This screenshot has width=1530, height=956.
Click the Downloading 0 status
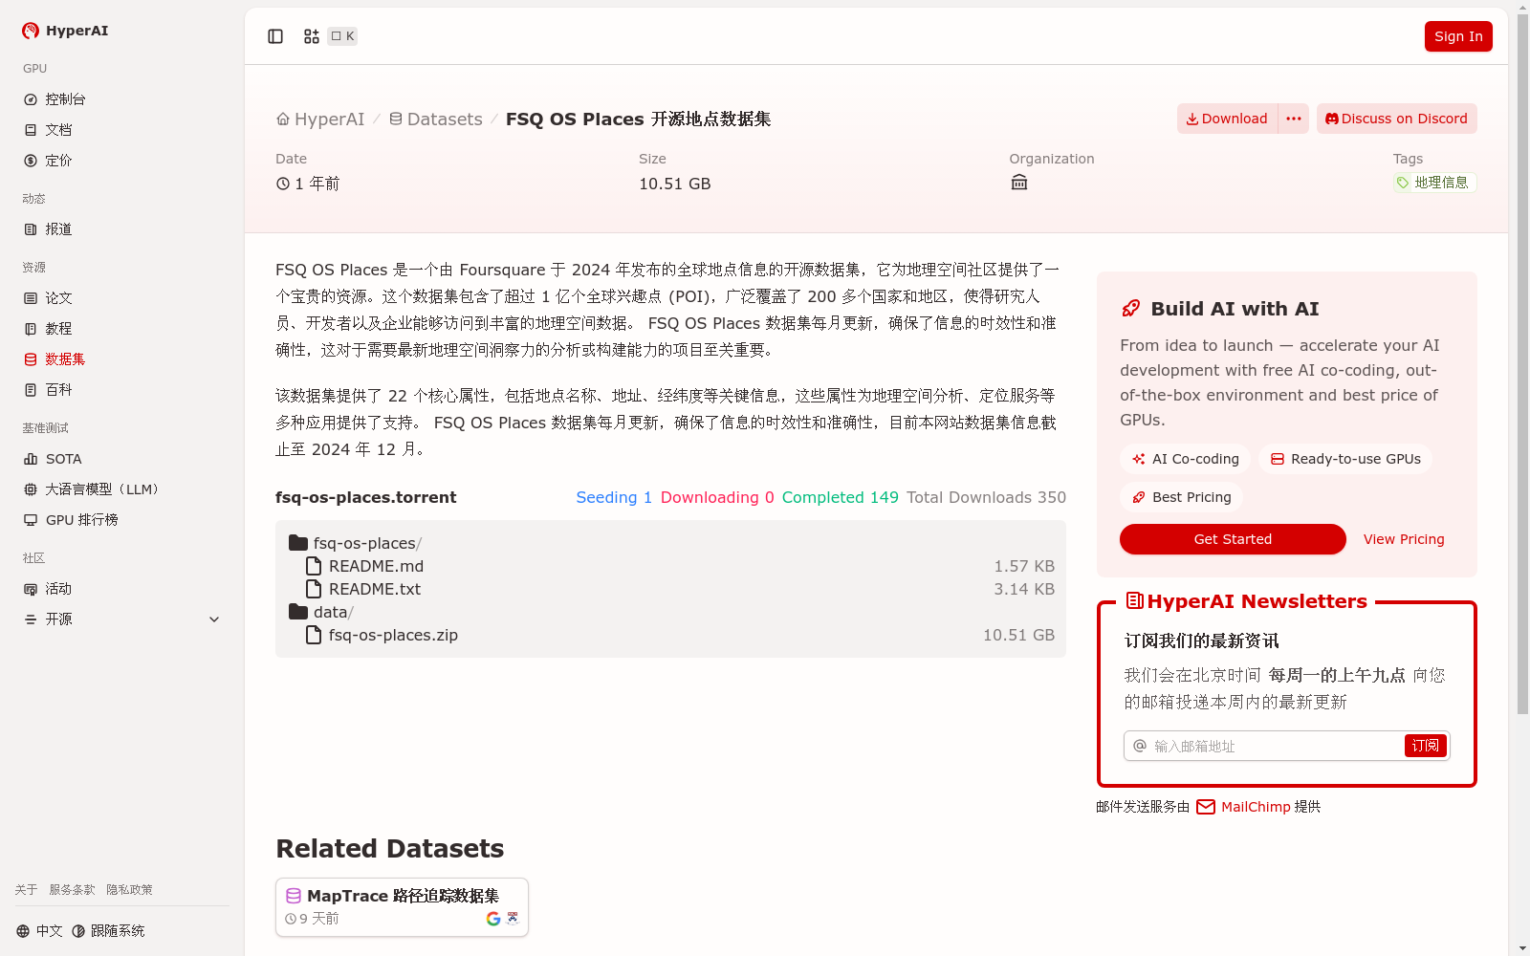pyautogui.click(x=717, y=497)
